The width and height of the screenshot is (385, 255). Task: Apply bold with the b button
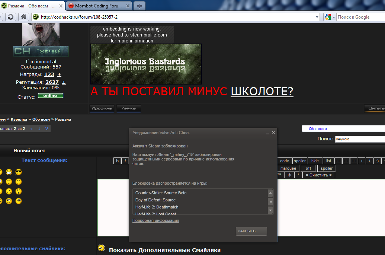coord(118,161)
